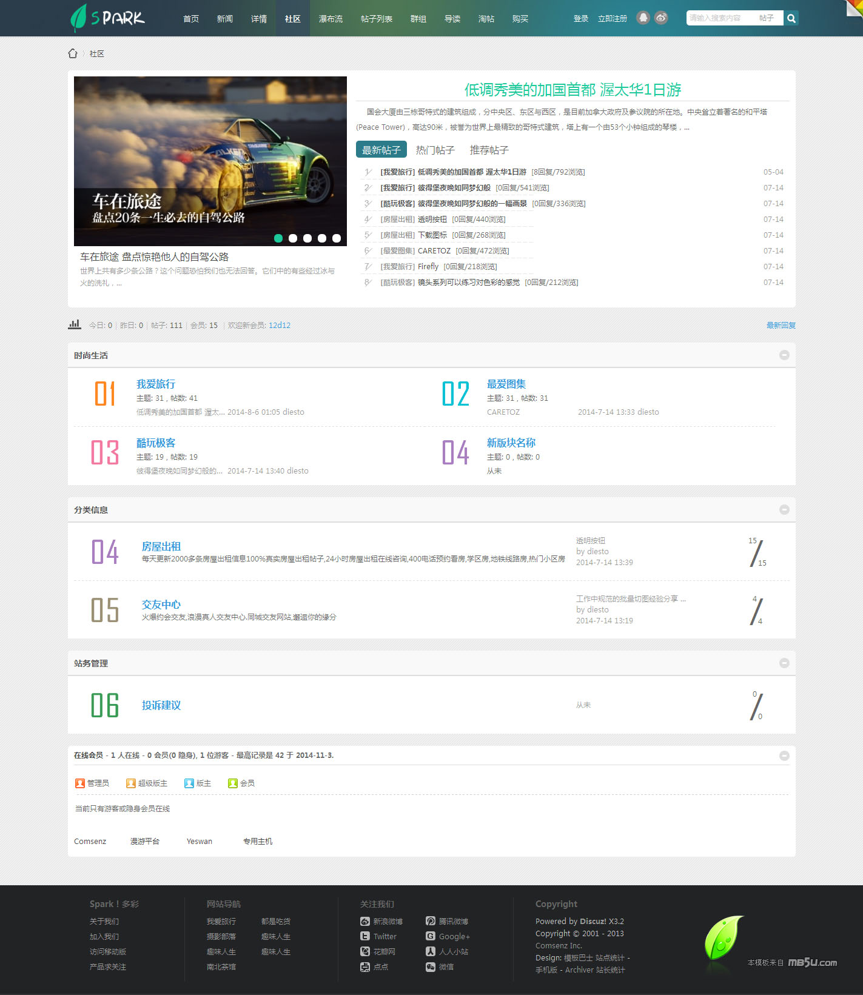Open the 我爱旅行 forum link

coord(156,384)
